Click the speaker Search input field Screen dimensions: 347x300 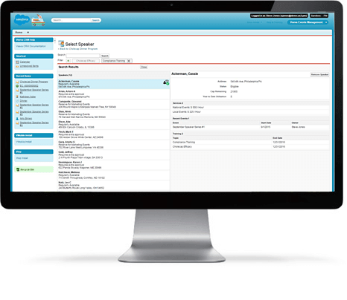[83, 56]
